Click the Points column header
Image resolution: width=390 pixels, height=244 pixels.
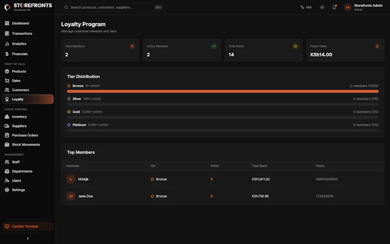(214, 166)
